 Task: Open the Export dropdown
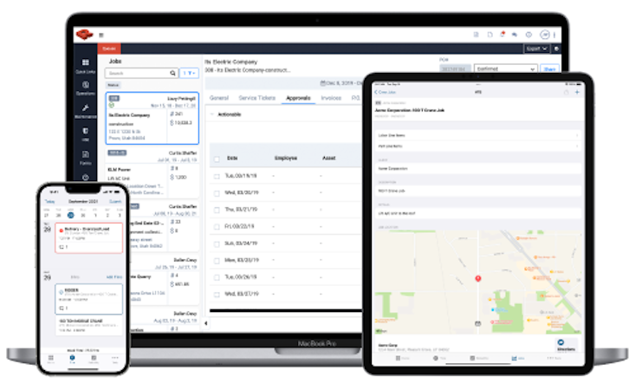click(x=536, y=49)
